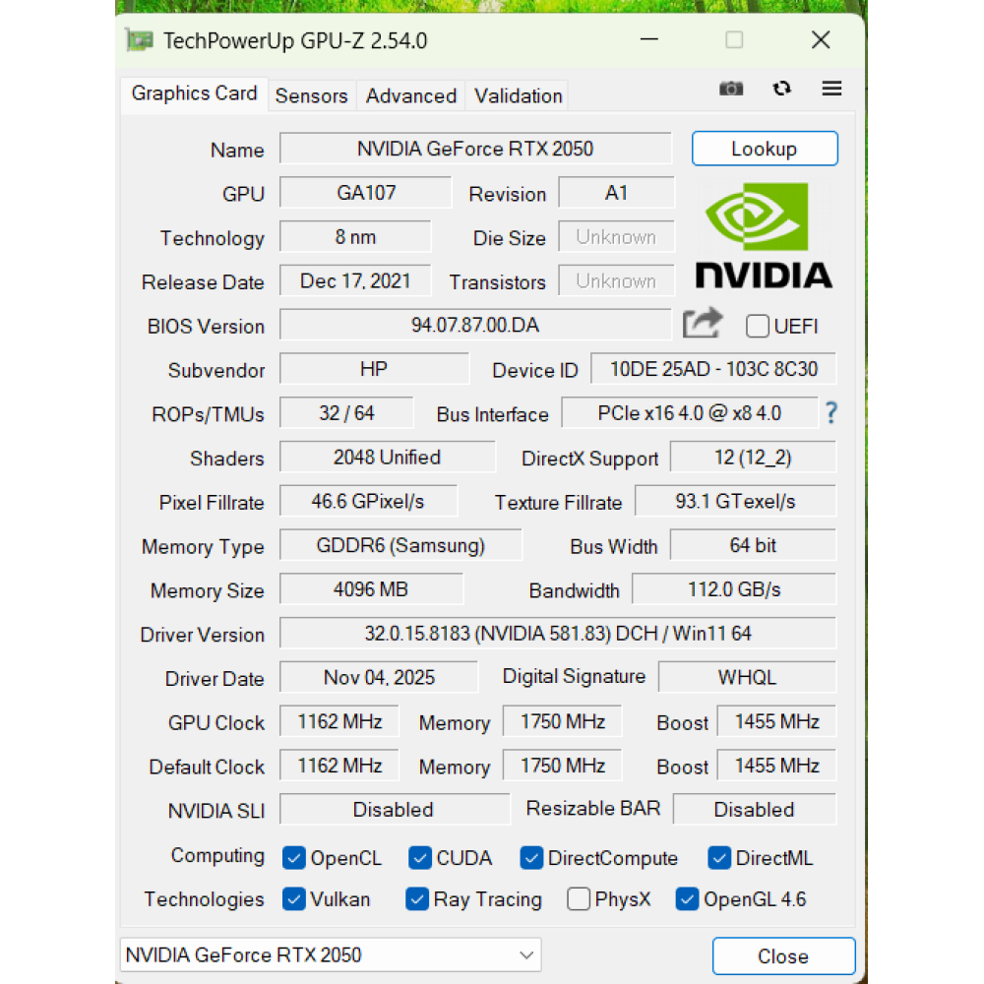The image size is (984, 984).
Task: Click the GPU field GA107
Action: click(365, 193)
